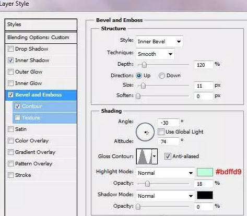Open the black shadow color swatch
This screenshot has width=247, height=216.
point(205,195)
